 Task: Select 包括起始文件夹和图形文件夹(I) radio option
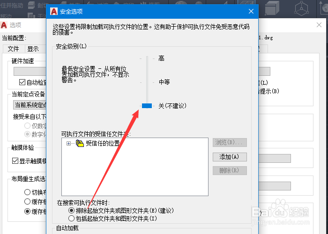click(71, 219)
